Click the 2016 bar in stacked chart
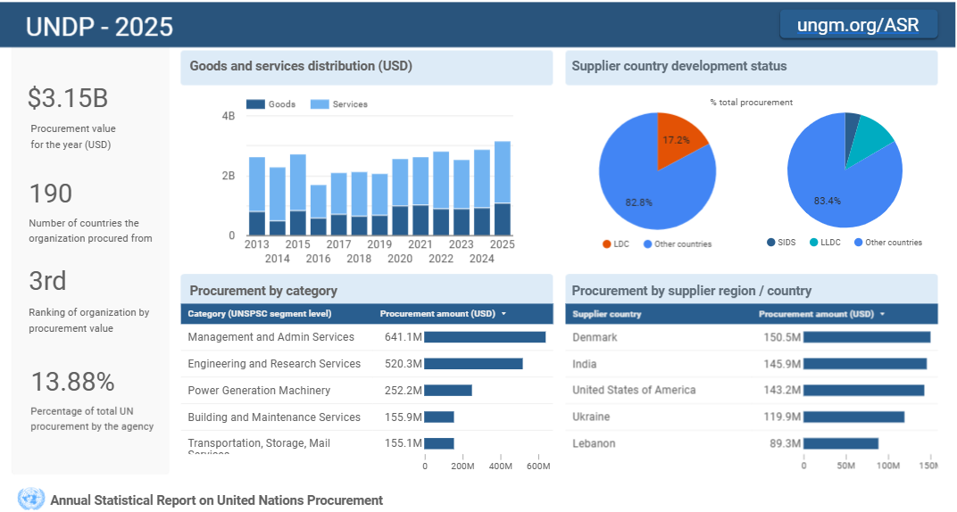 point(318,211)
